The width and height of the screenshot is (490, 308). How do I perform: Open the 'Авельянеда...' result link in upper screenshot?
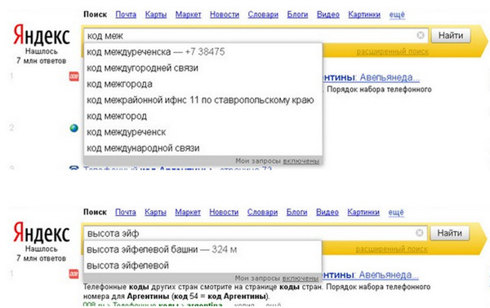(390, 77)
